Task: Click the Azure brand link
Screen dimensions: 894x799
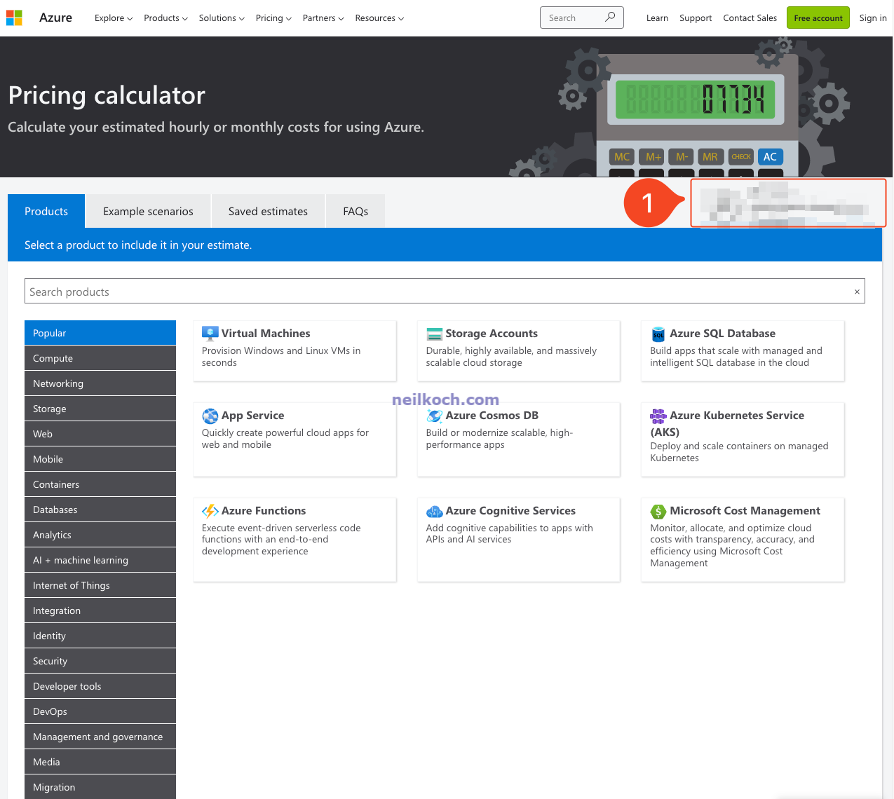Action: pyautogui.click(x=55, y=18)
